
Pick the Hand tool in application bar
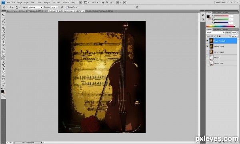(103, 2)
